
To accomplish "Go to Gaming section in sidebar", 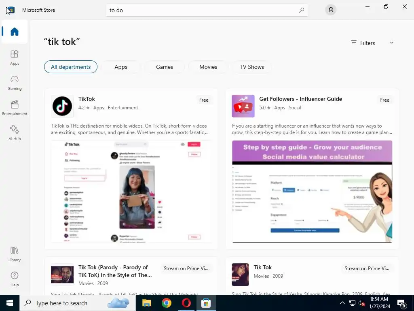I will pos(15,83).
